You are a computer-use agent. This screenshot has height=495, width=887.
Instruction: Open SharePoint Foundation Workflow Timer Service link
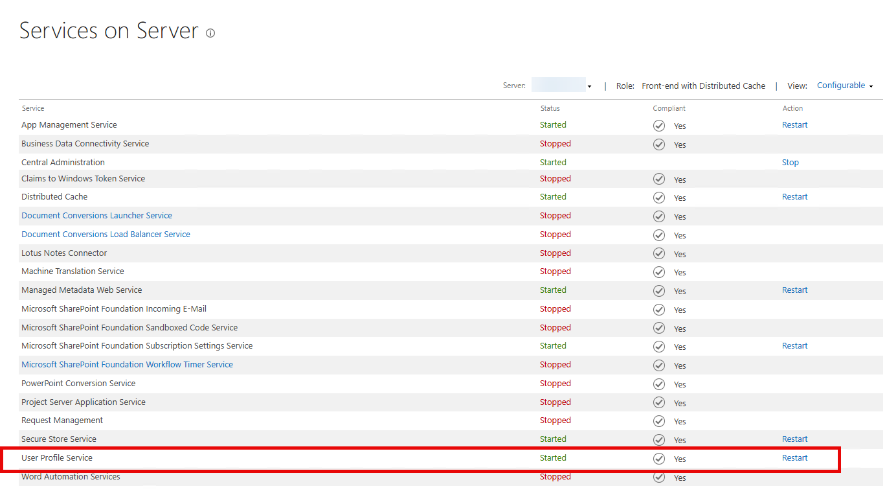click(x=127, y=365)
